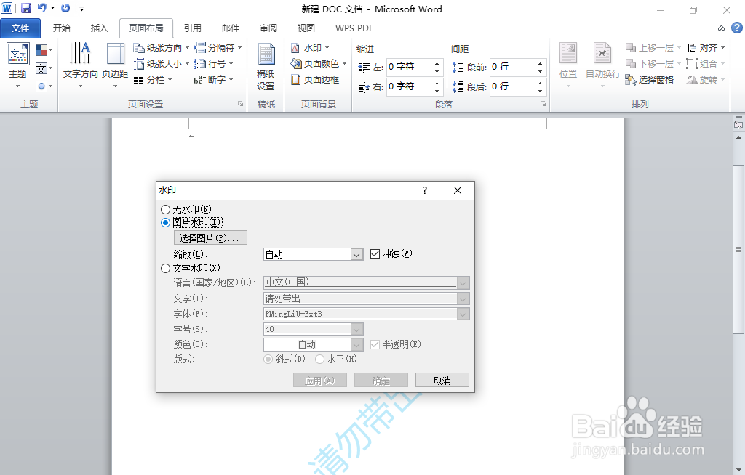Image resolution: width=745 pixels, height=475 pixels.
Task: Switch to the 插入 ribbon tab
Action: pyautogui.click(x=99, y=28)
